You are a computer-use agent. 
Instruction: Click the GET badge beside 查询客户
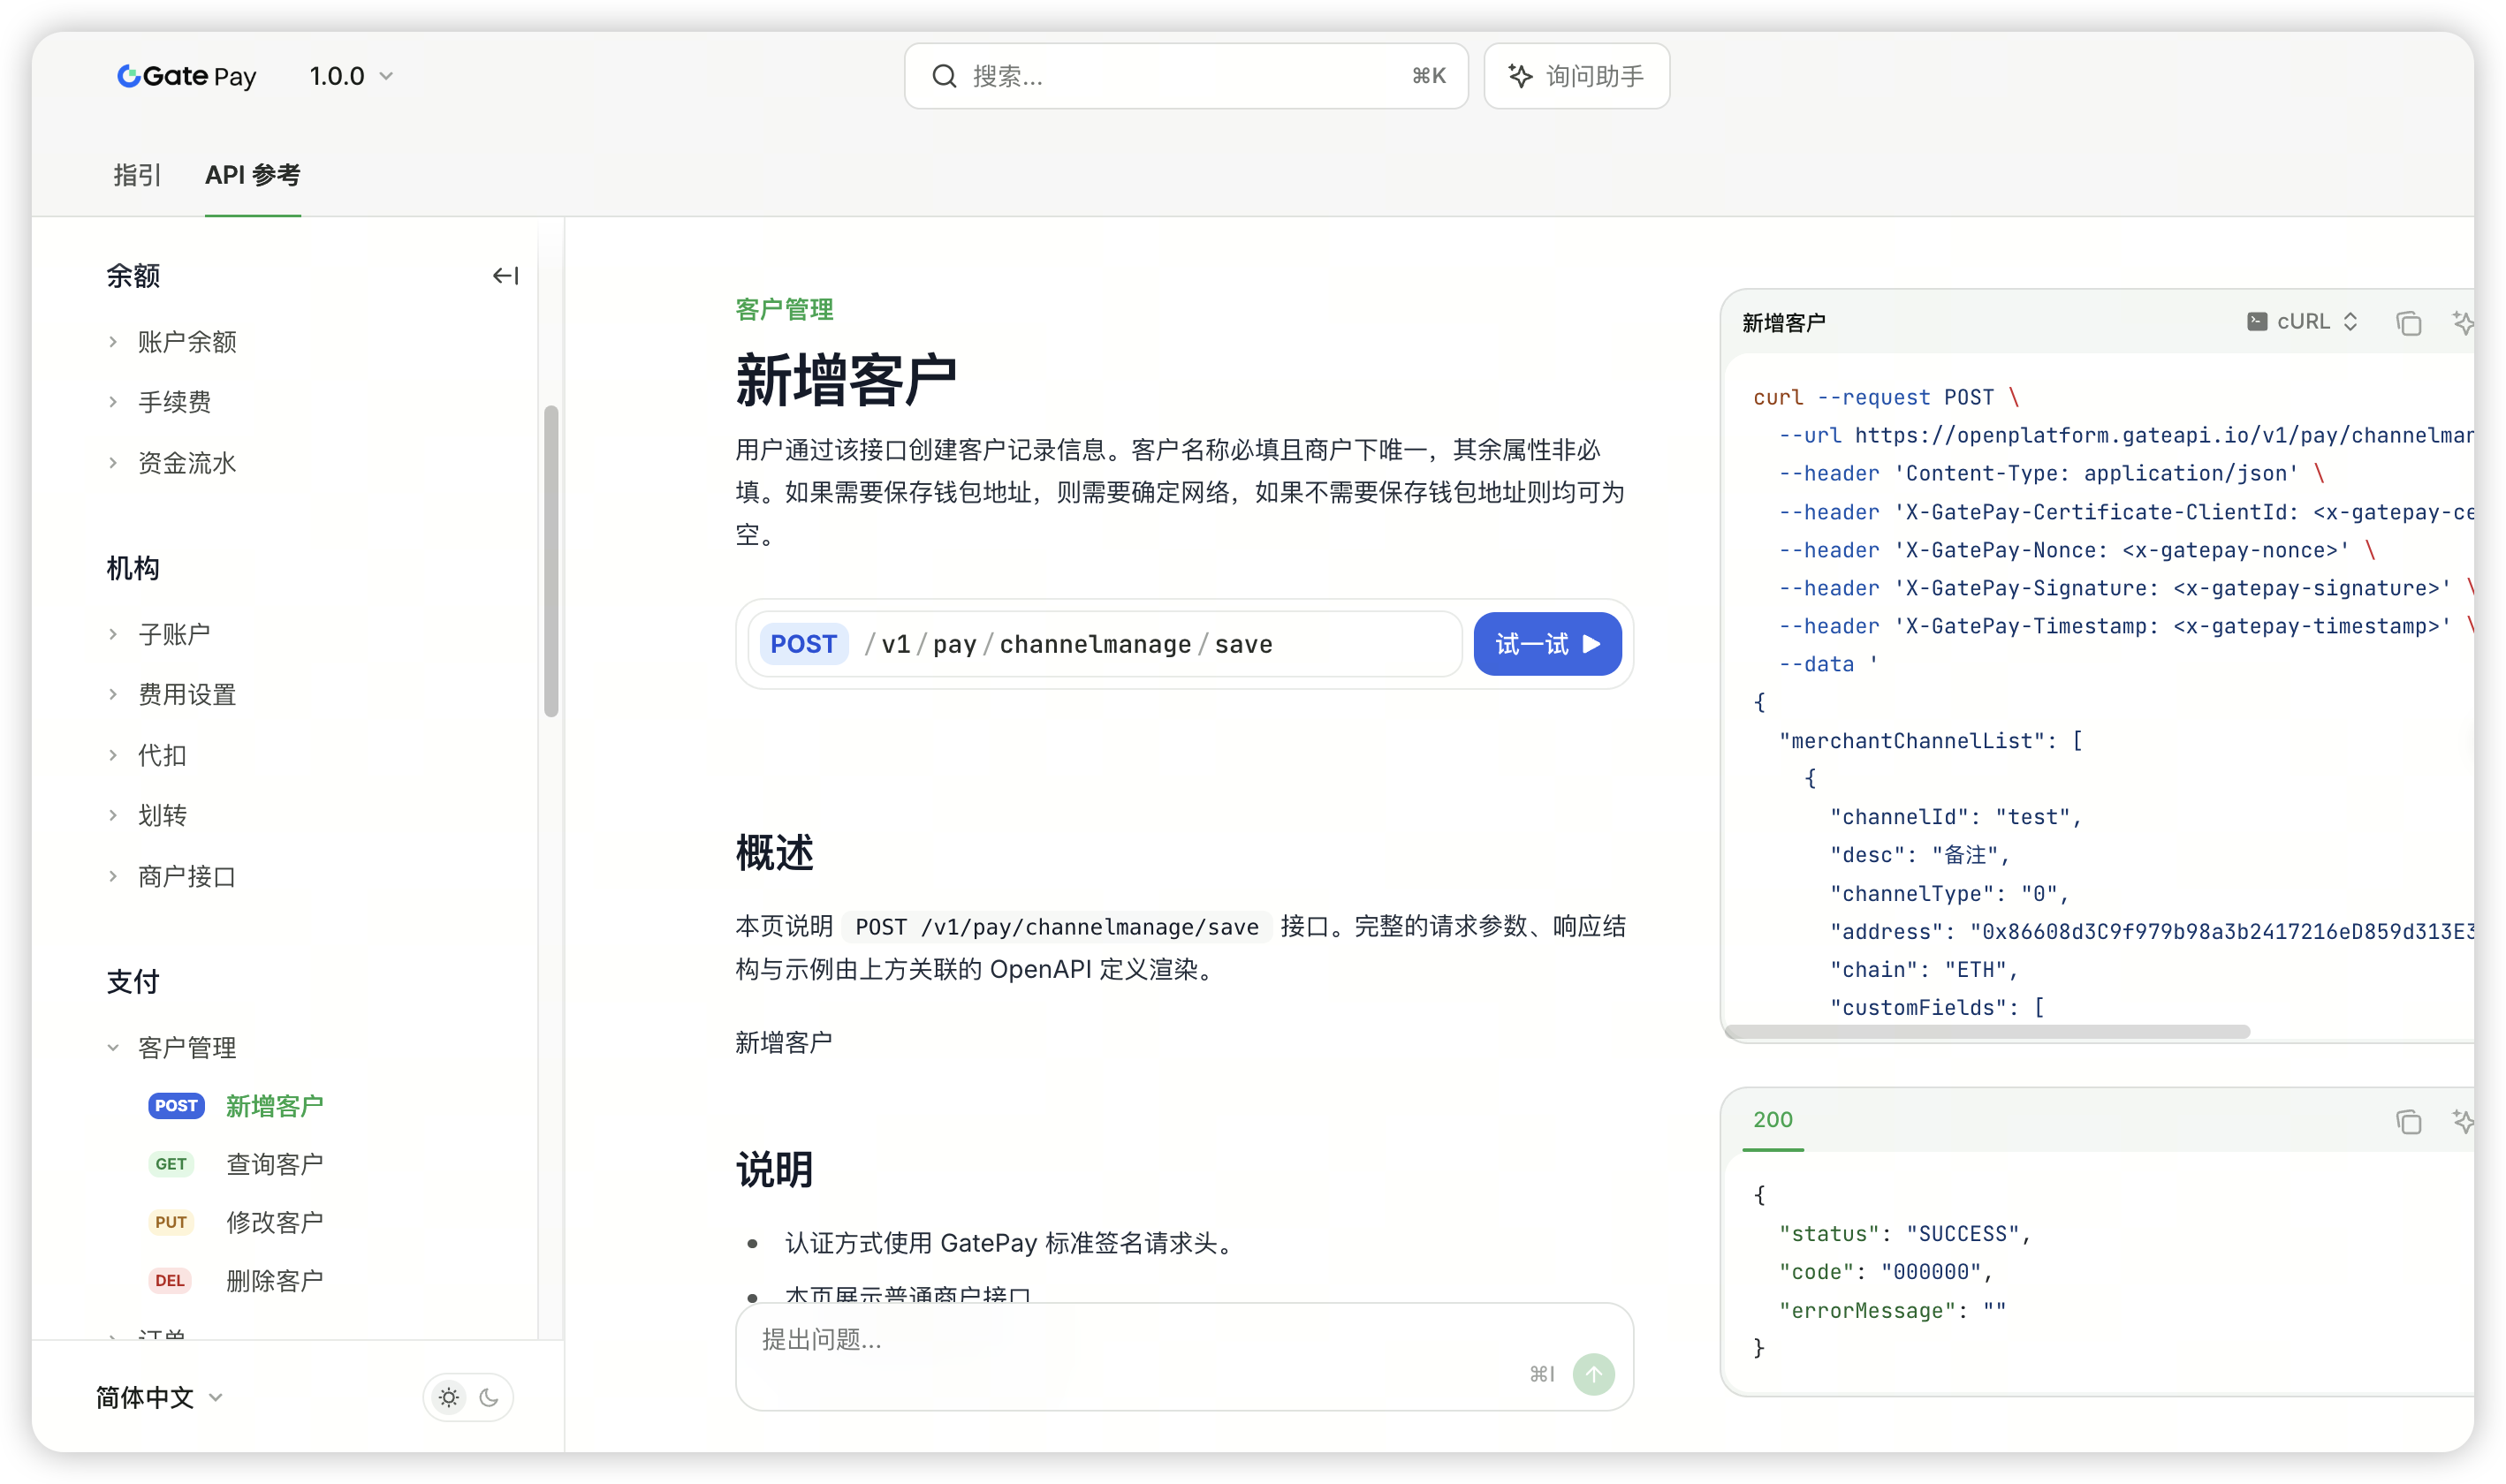tap(171, 1164)
